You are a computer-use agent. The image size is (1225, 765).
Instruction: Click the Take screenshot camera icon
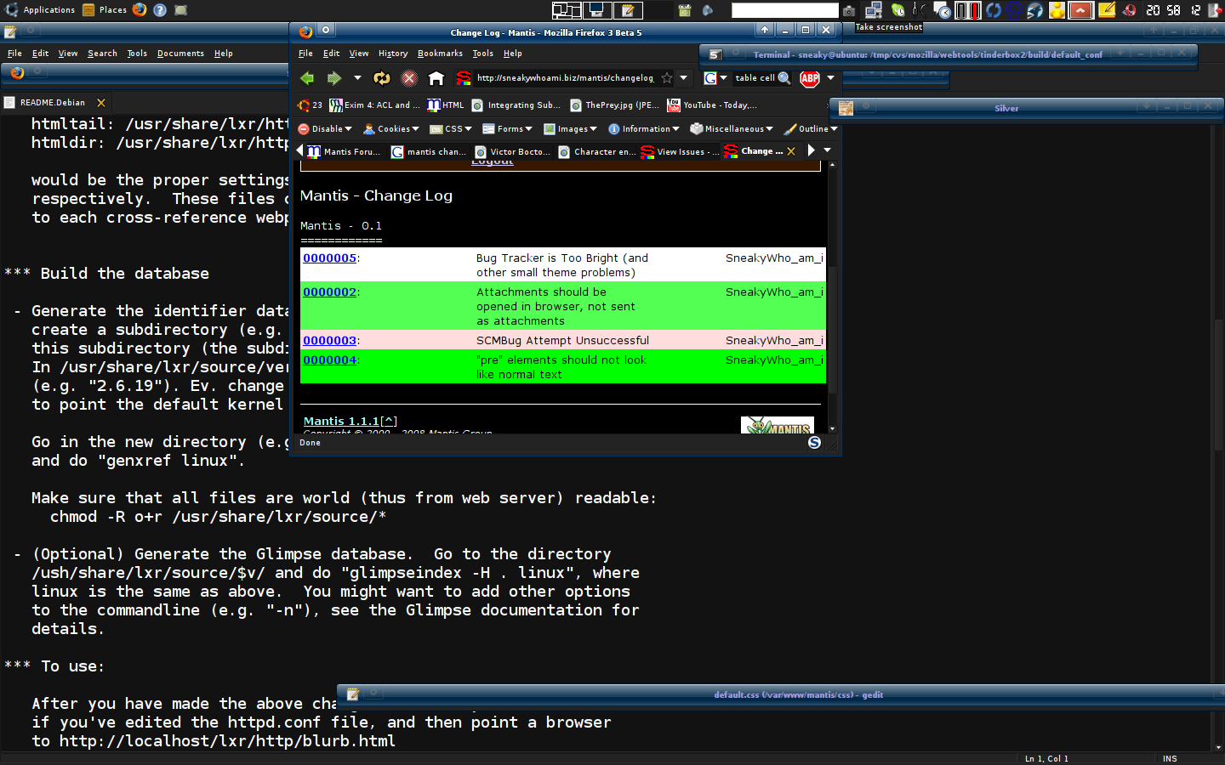849,10
